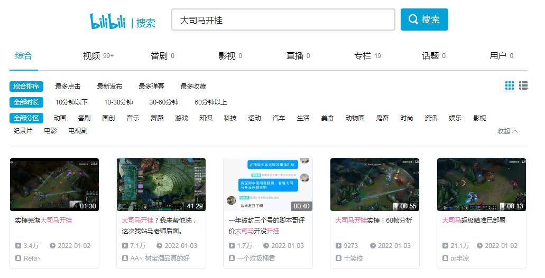545x278 pixels.
Task: Open video title 实锤芜湖大司马开挂
Action: click(44, 221)
